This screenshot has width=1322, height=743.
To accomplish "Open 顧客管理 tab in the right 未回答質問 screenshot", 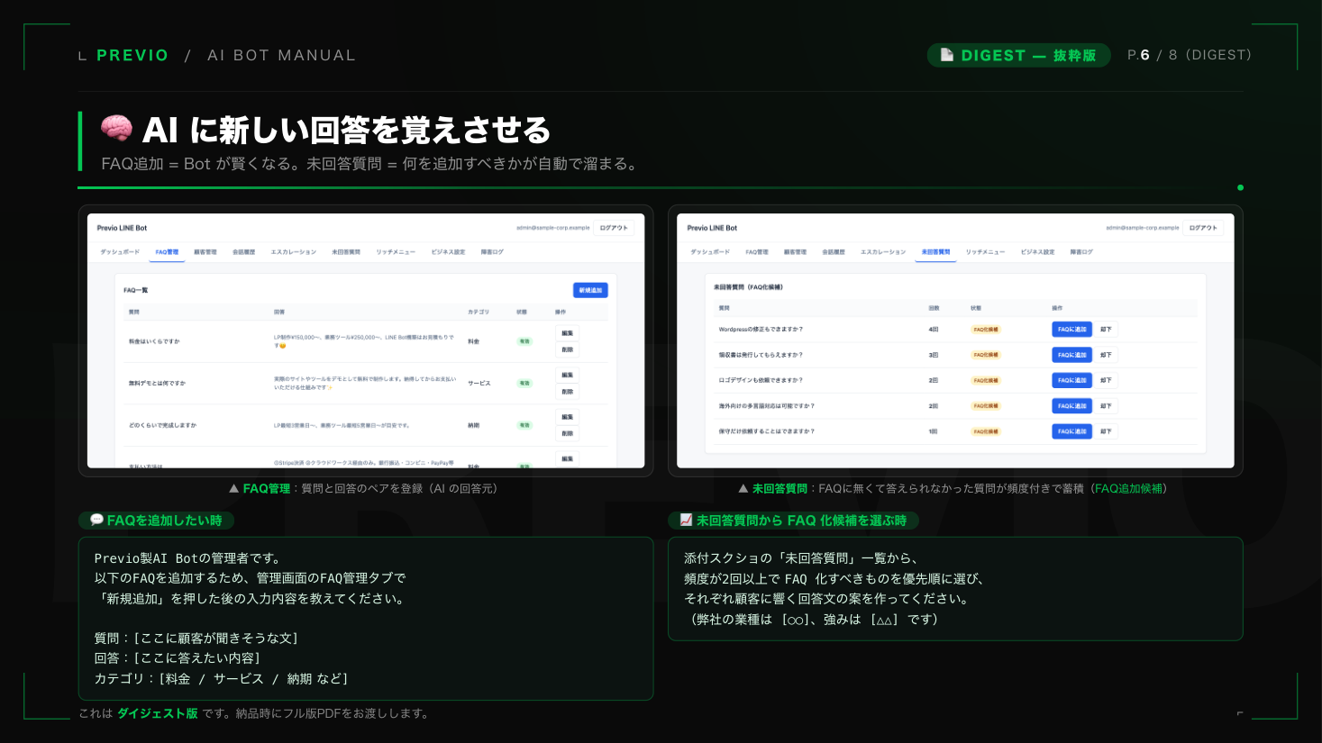I will (x=795, y=252).
